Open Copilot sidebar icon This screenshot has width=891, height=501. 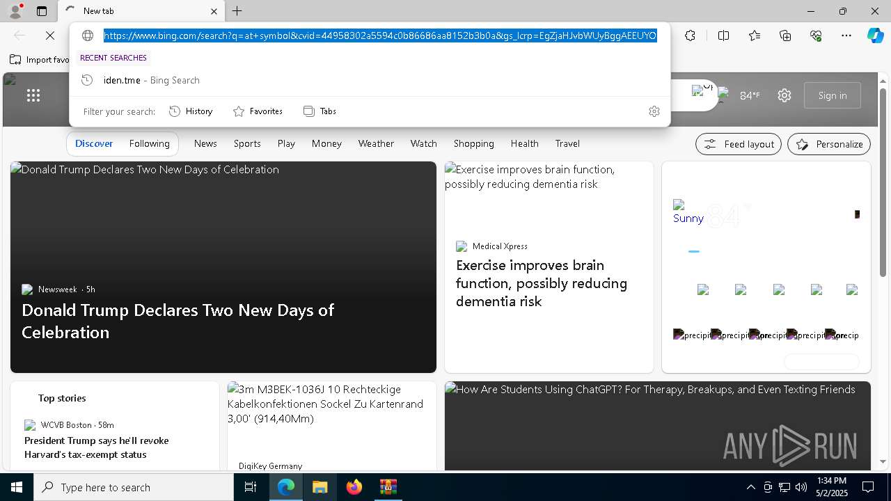click(875, 35)
